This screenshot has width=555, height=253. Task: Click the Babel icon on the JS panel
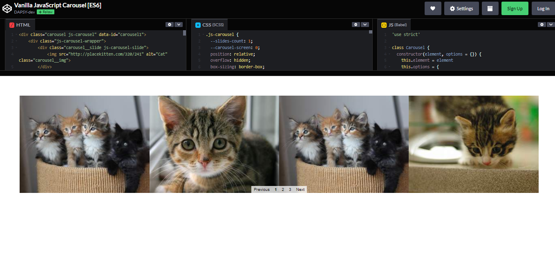pos(383,25)
